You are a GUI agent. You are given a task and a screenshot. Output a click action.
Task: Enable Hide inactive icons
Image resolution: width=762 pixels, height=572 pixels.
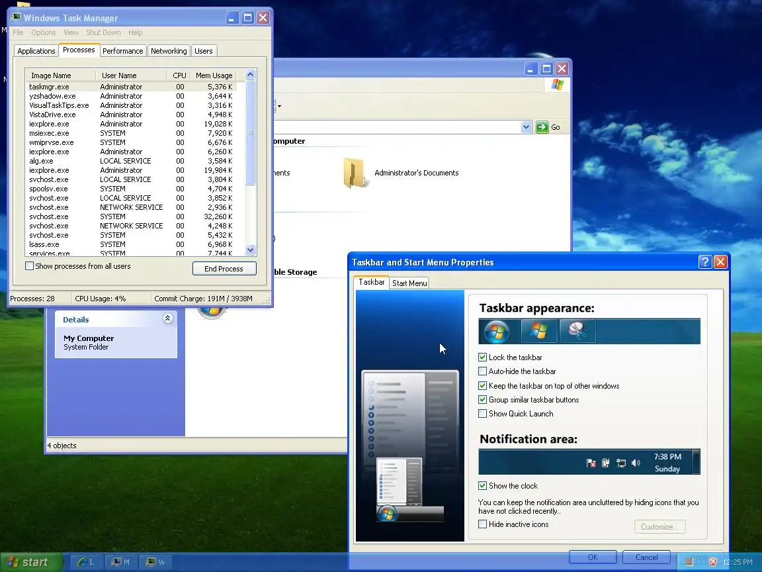point(483,524)
